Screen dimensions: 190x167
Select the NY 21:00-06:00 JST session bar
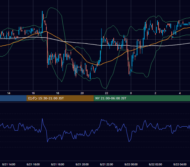(142, 98)
